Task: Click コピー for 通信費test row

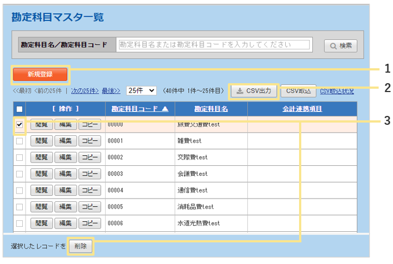Action: click(89, 190)
